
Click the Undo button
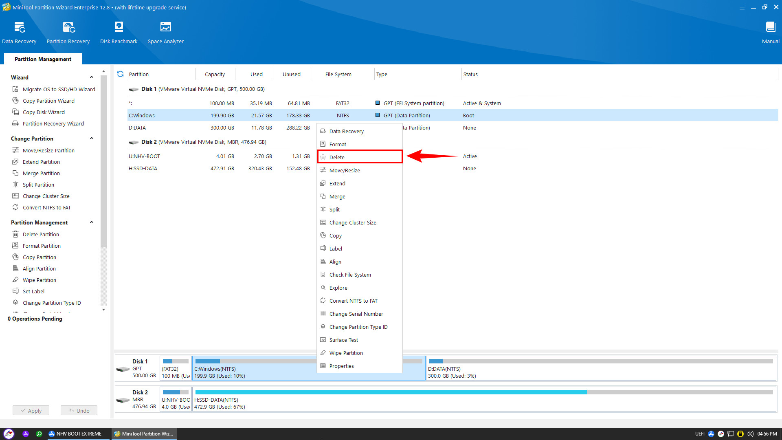[x=79, y=410]
